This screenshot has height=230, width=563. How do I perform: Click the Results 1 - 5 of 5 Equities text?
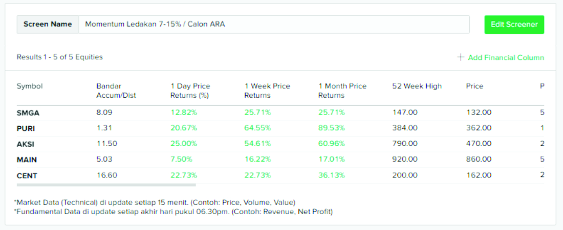pos(60,57)
